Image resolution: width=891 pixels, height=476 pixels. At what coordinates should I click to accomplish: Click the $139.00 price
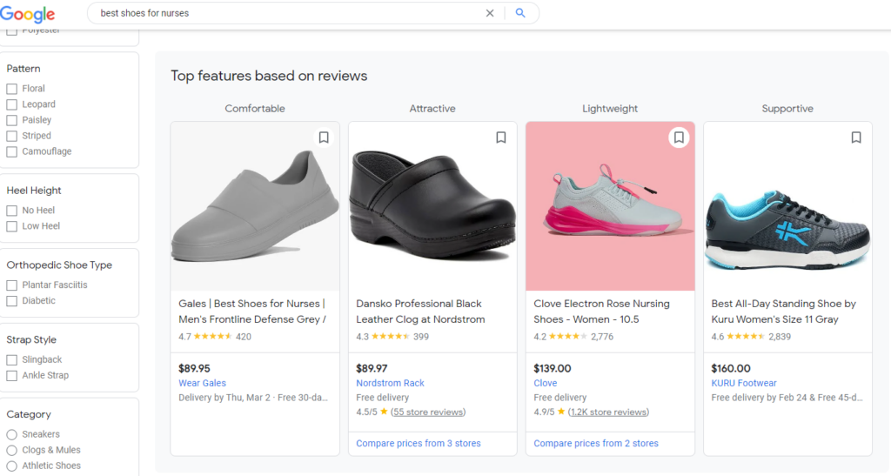coord(553,368)
